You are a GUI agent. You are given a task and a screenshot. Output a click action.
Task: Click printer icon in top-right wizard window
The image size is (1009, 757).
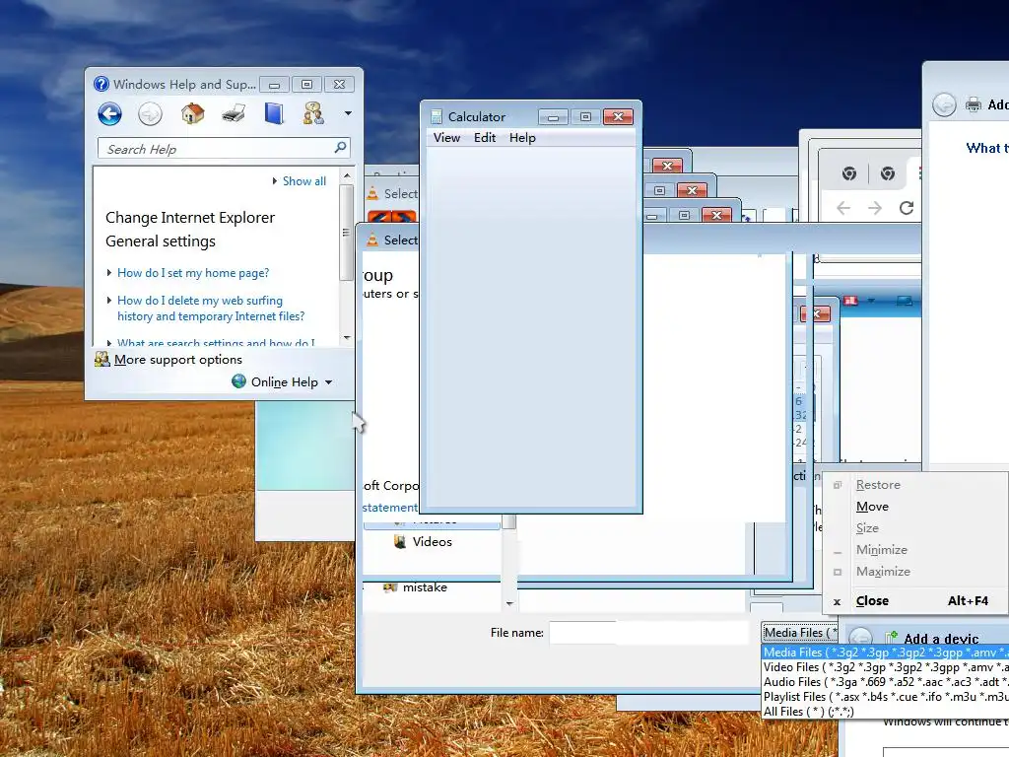974,104
